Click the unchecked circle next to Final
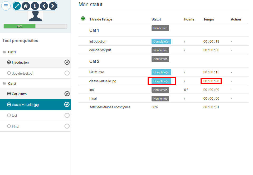253x175 pixels. (67, 126)
